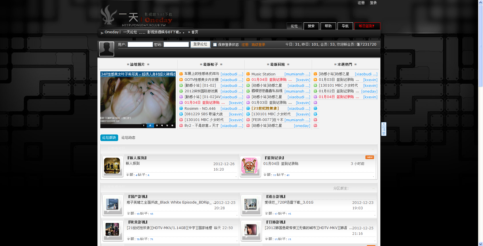Open the 导航 navigation menu
This screenshot has width=483, height=246.
coord(345,26)
